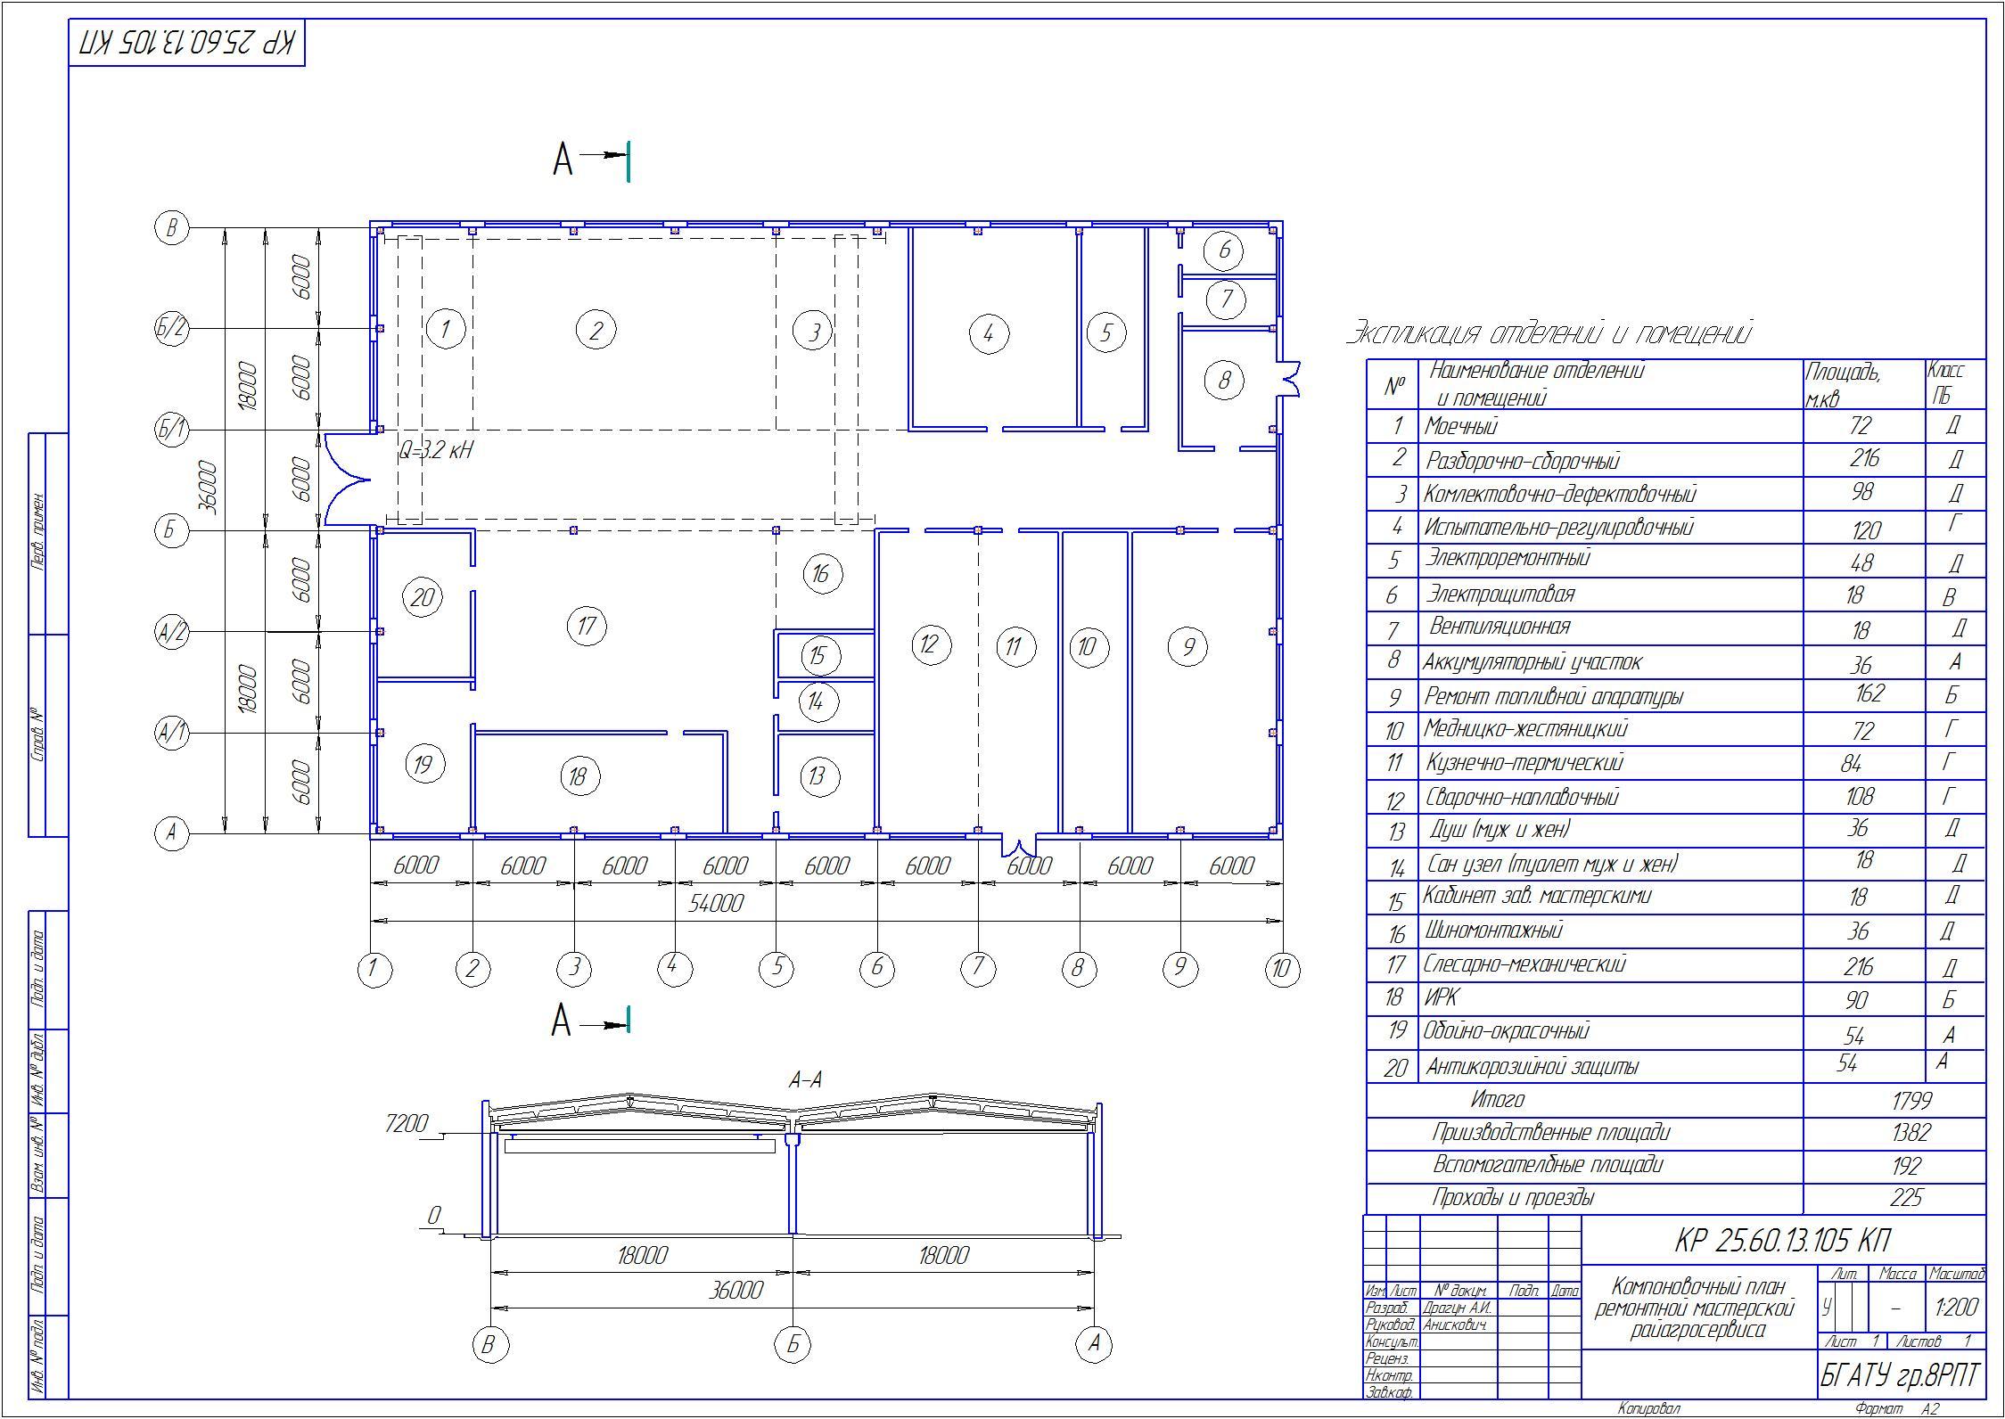Click grid axis circle Б/2 on left
The image size is (2005, 1419).
point(171,329)
